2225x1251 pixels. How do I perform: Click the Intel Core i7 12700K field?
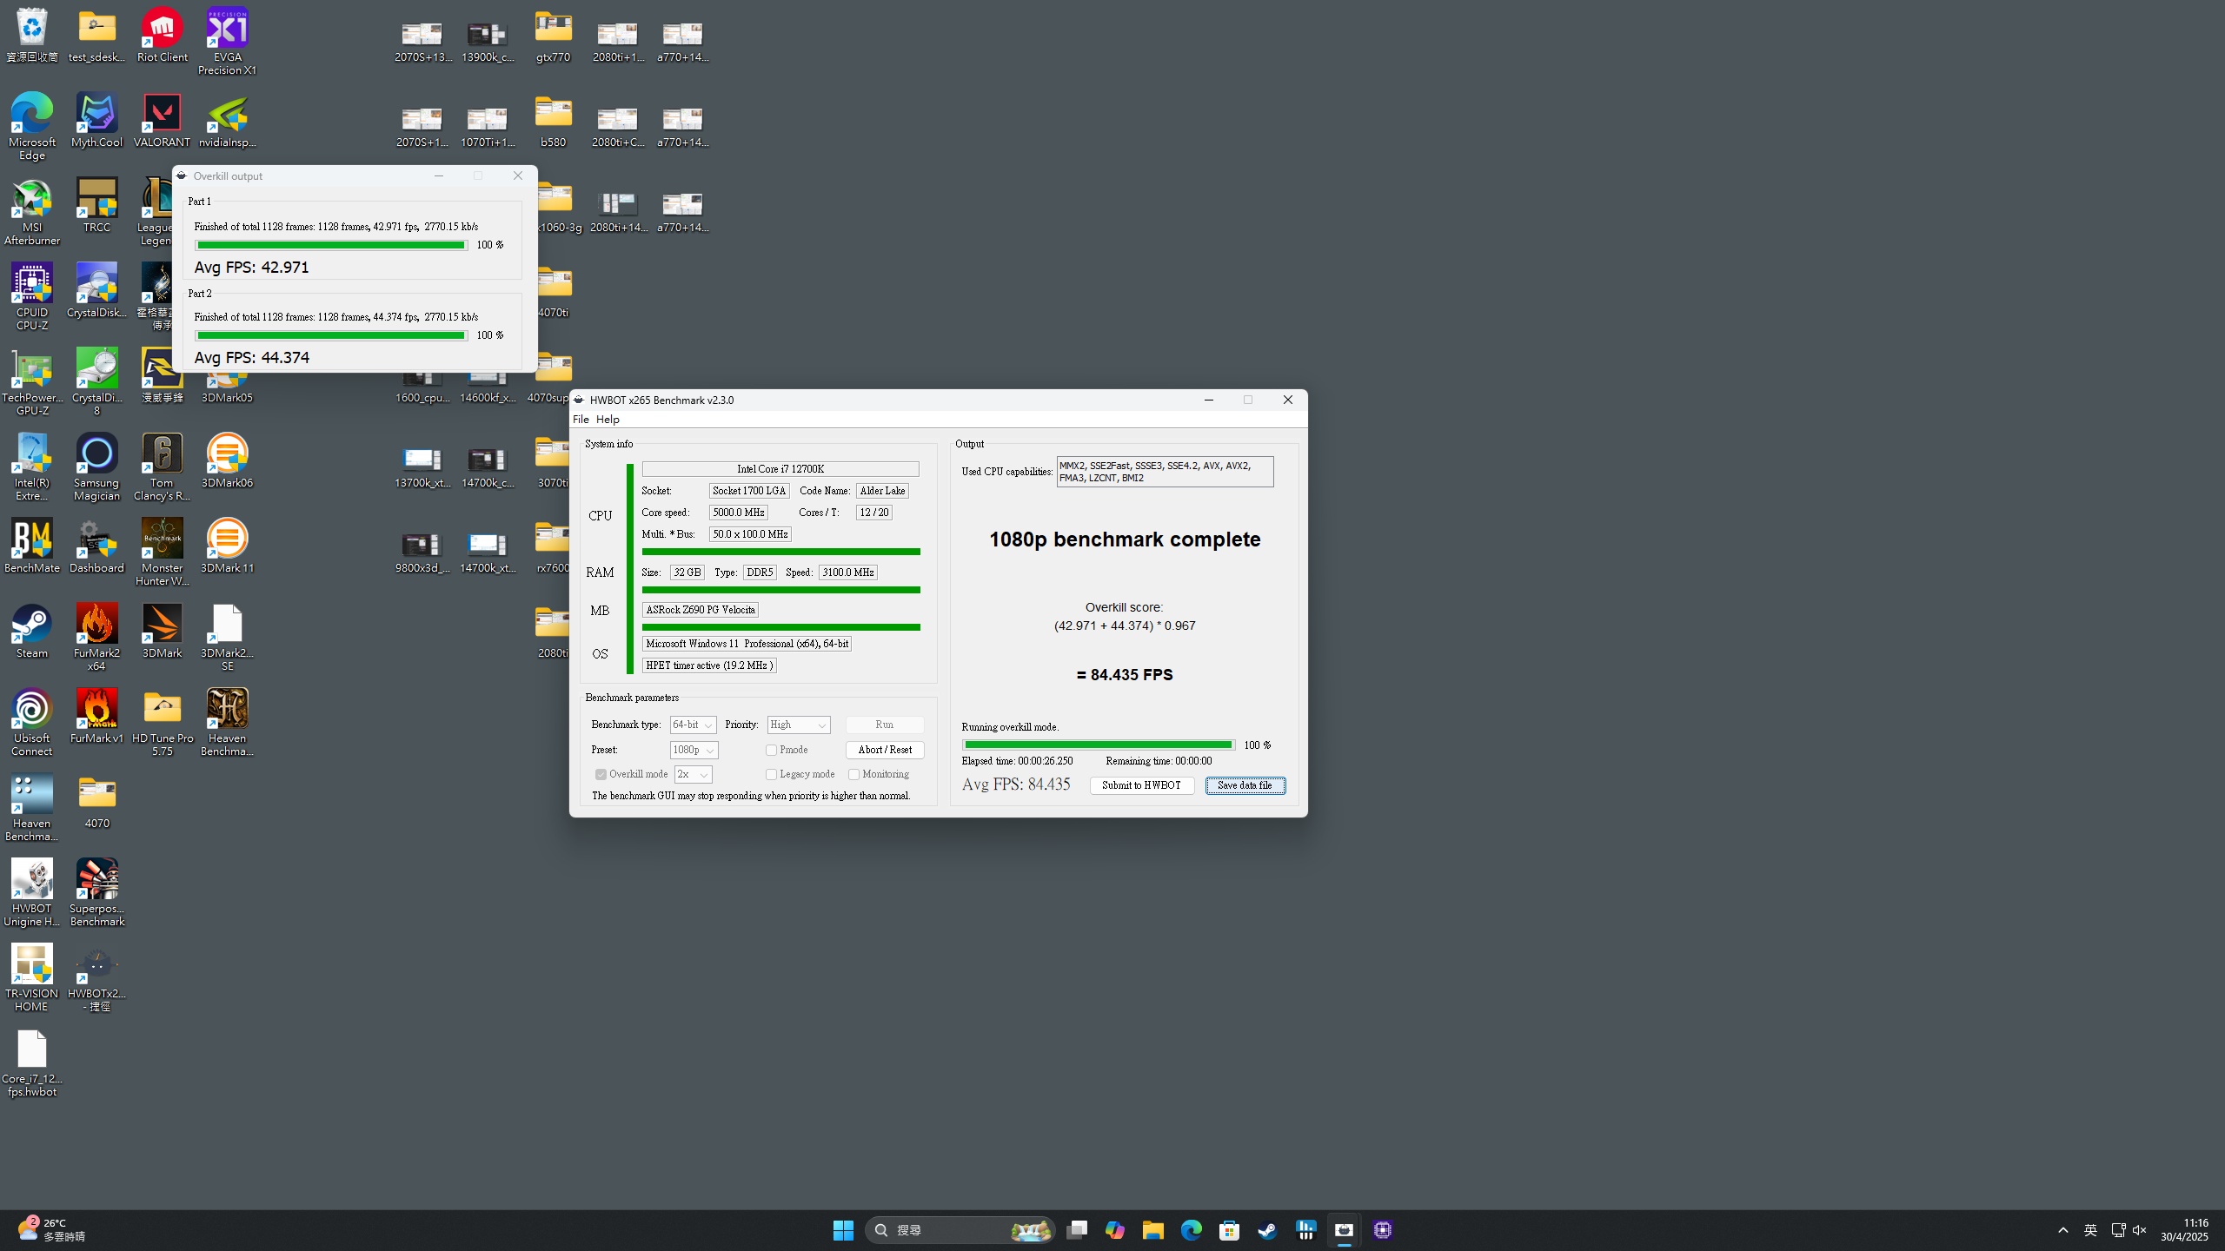(780, 469)
